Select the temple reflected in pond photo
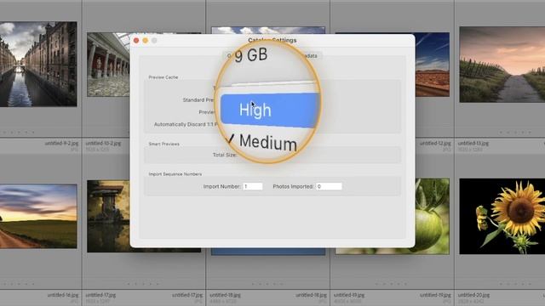545x306 pixels. (108, 216)
